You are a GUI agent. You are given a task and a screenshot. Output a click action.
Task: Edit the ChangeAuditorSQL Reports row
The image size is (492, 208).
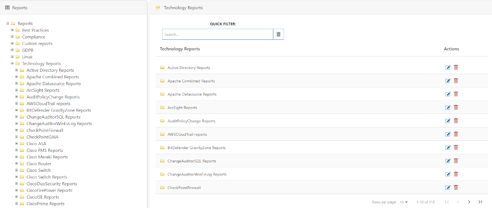[448, 161]
